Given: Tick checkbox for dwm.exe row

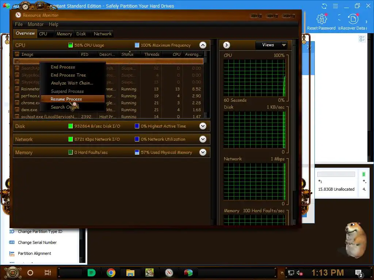Looking at the screenshot, I should point(17,109).
